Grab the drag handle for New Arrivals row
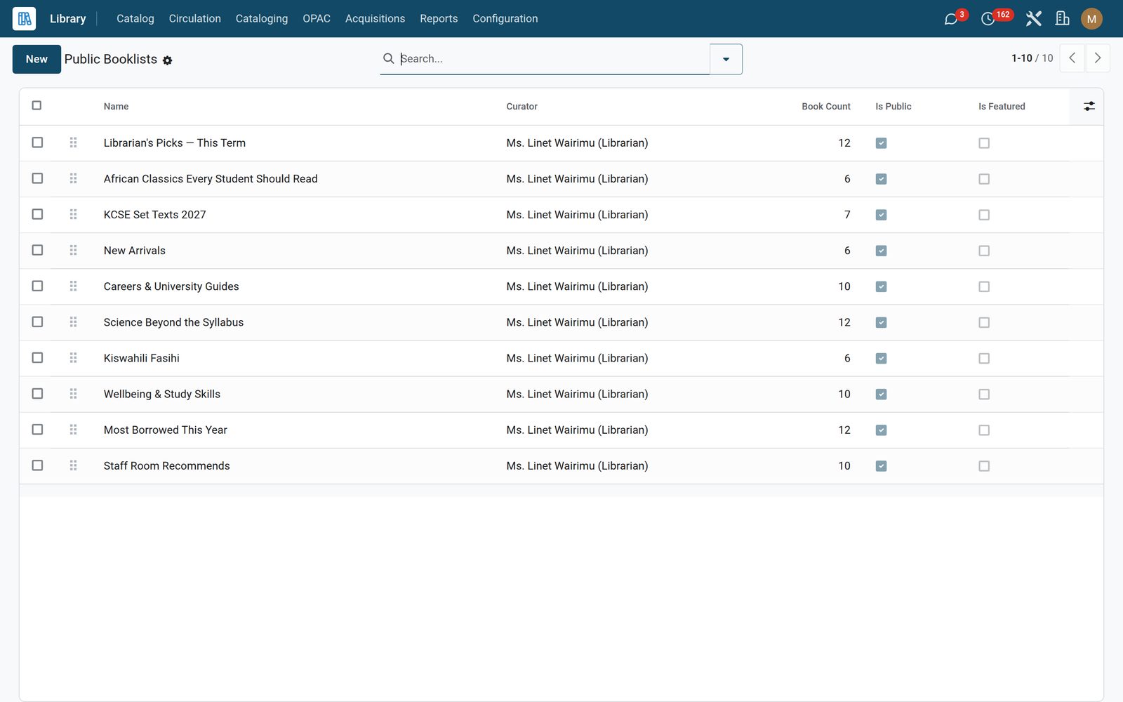This screenshot has width=1123, height=702. (x=73, y=250)
